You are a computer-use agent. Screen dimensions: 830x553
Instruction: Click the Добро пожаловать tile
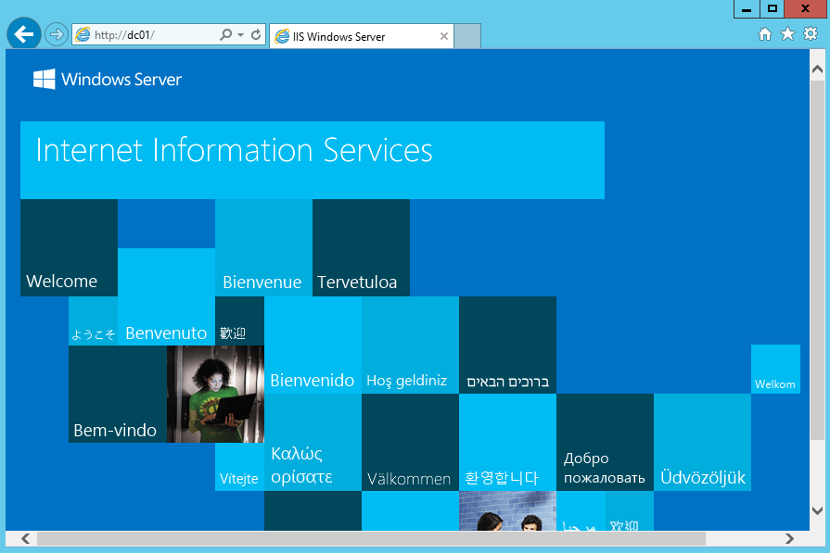605,442
